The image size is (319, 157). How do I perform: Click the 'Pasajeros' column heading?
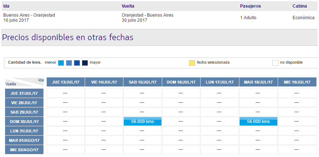click(x=251, y=6)
